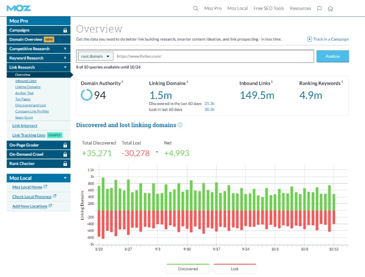
Task: Toggle Discovered series in chart legend
Action: coord(188,268)
